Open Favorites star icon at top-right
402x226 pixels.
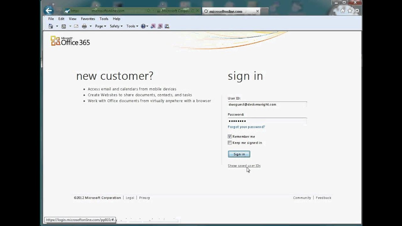[x=350, y=11]
